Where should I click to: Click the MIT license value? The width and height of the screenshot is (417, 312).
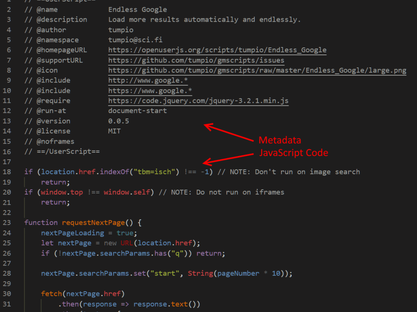[x=114, y=131]
